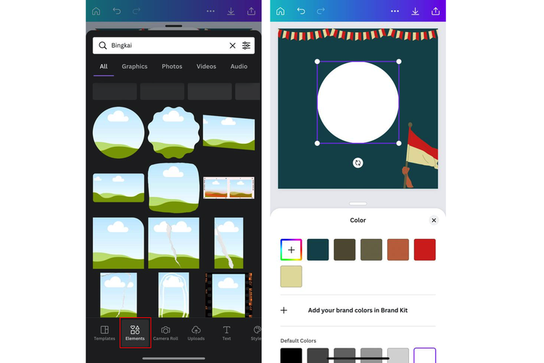544x363 pixels.
Task: Select the Text tool
Action: click(x=226, y=333)
